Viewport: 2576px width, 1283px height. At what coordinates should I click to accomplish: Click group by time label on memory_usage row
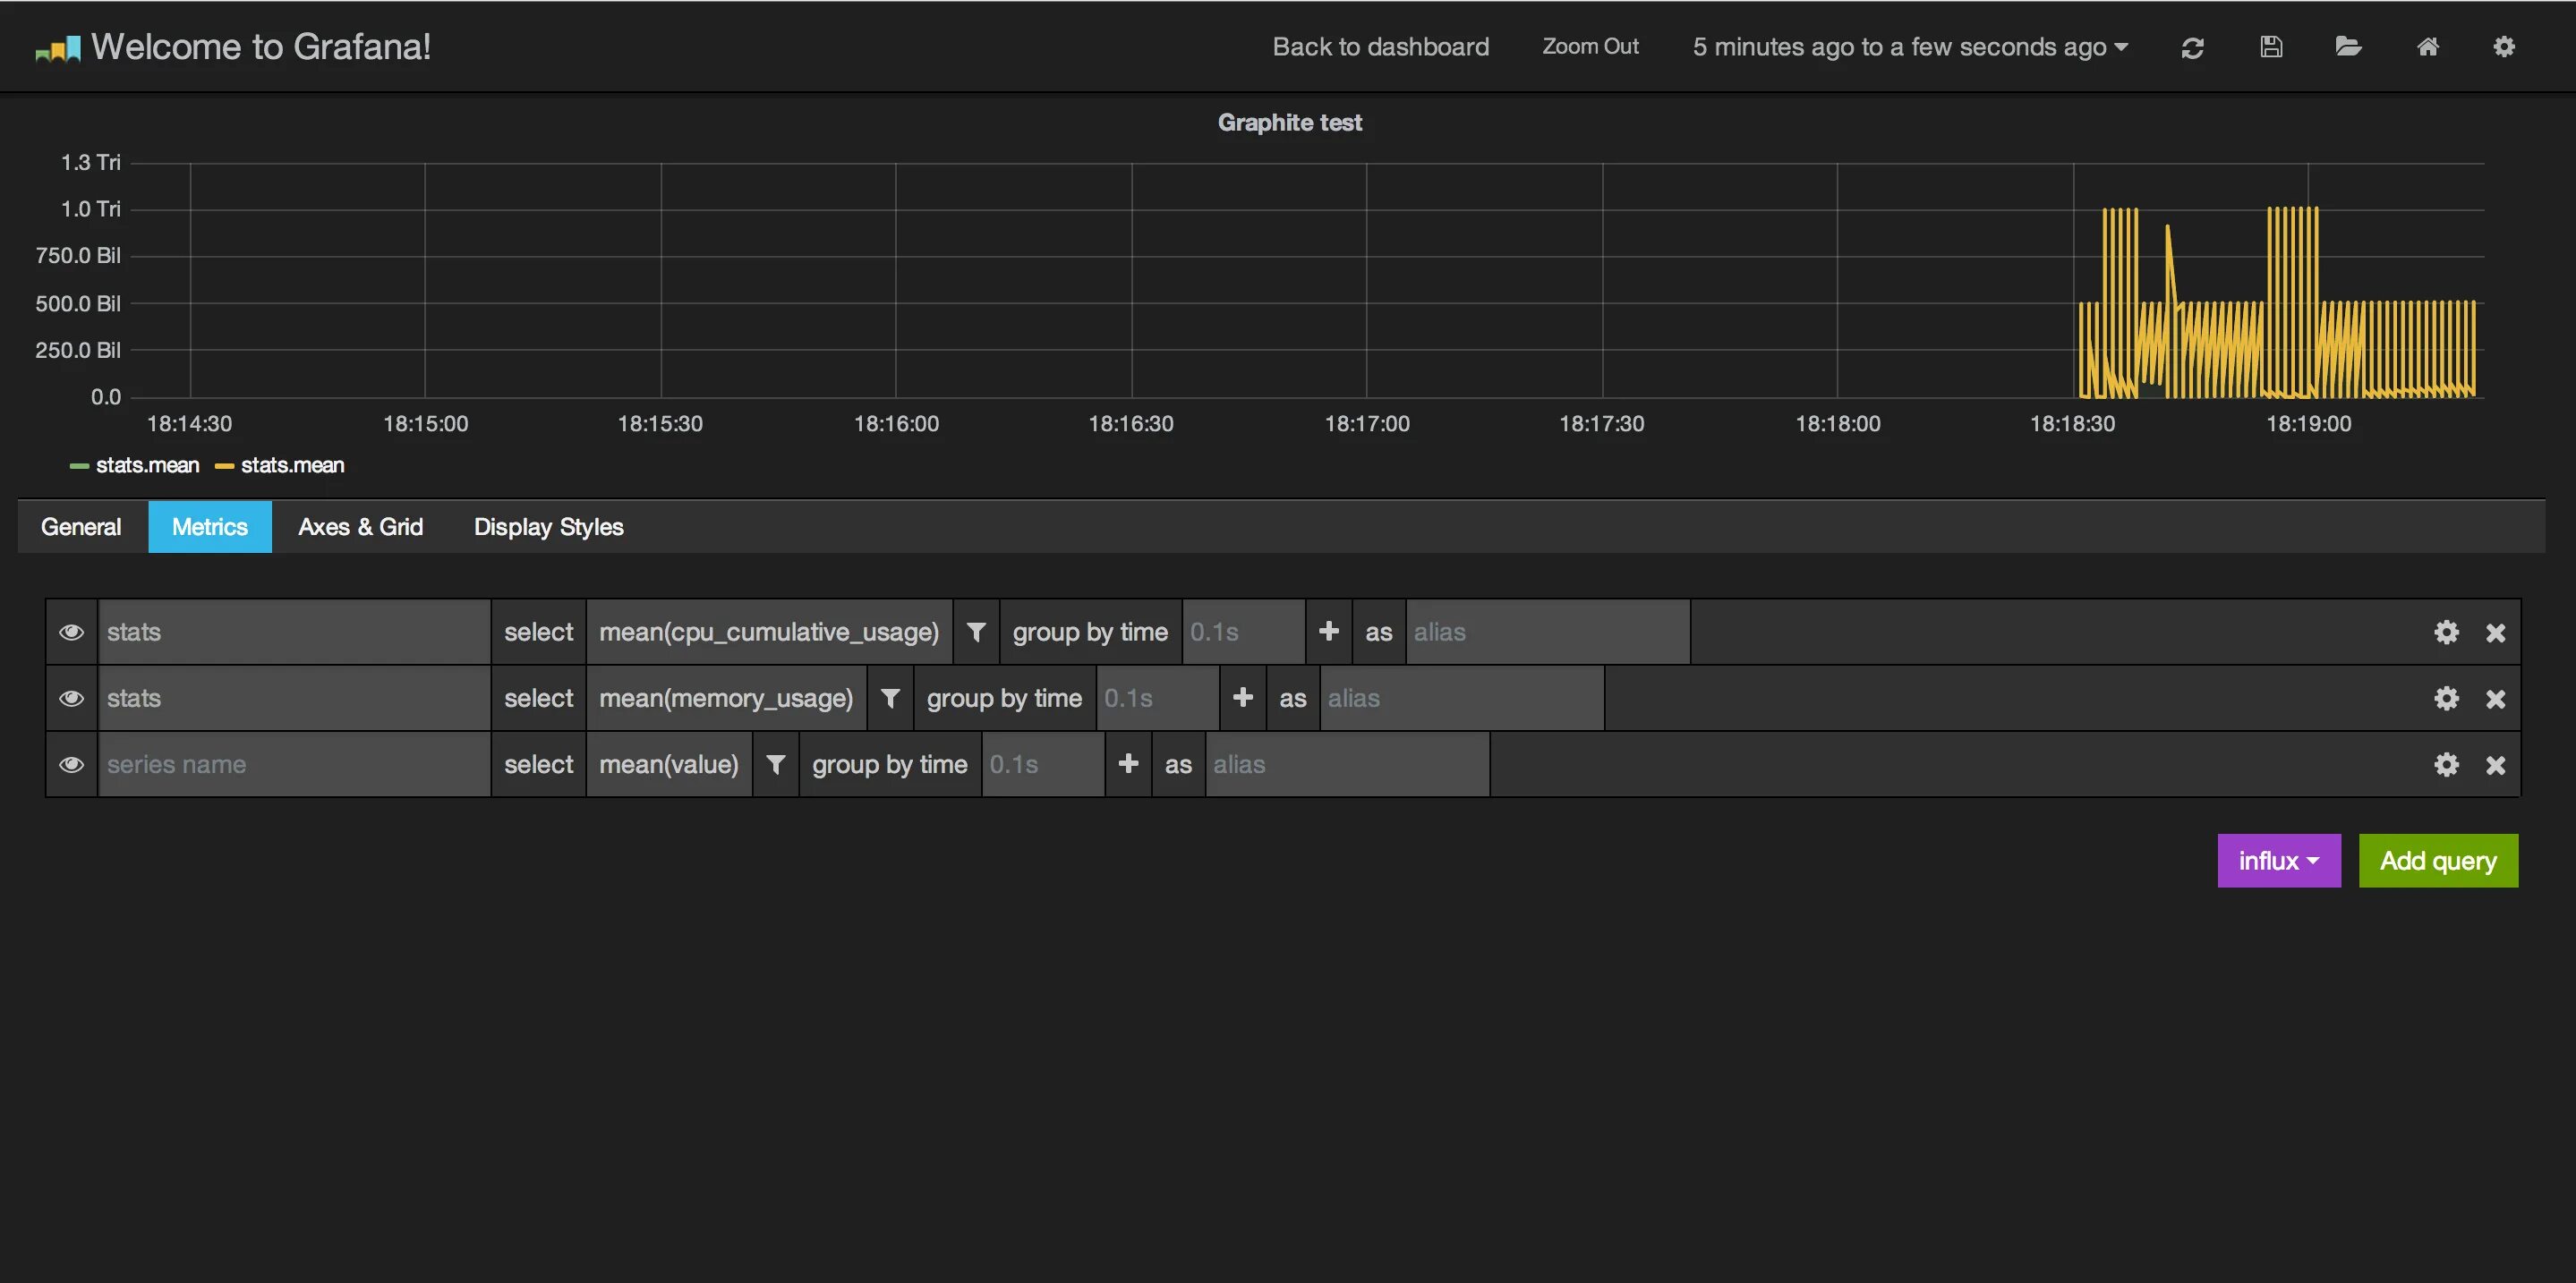click(x=1004, y=698)
